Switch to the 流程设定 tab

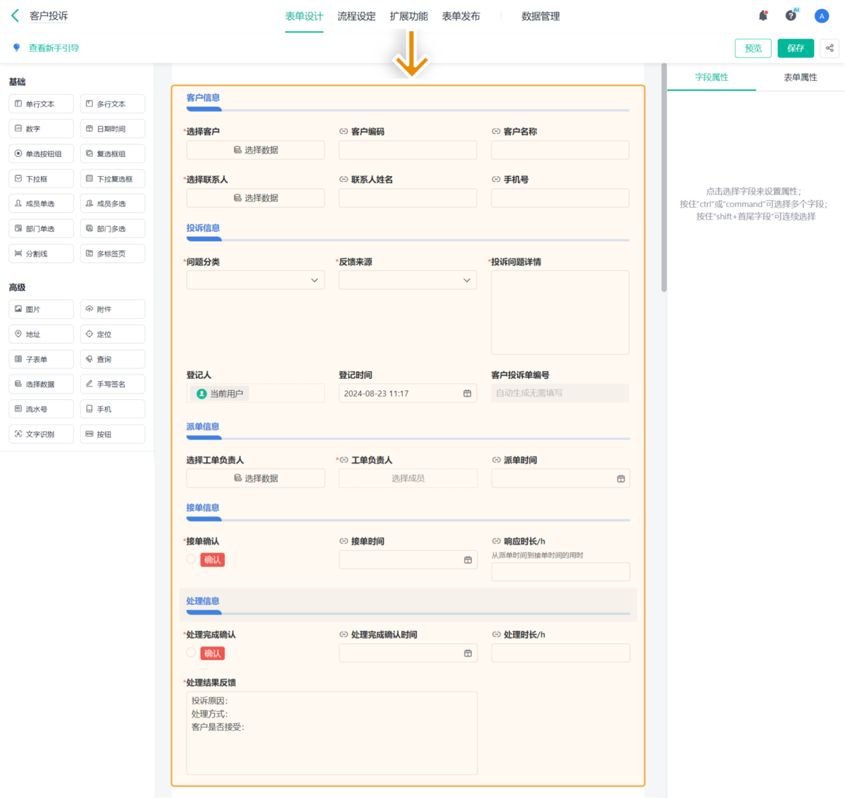(x=356, y=16)
